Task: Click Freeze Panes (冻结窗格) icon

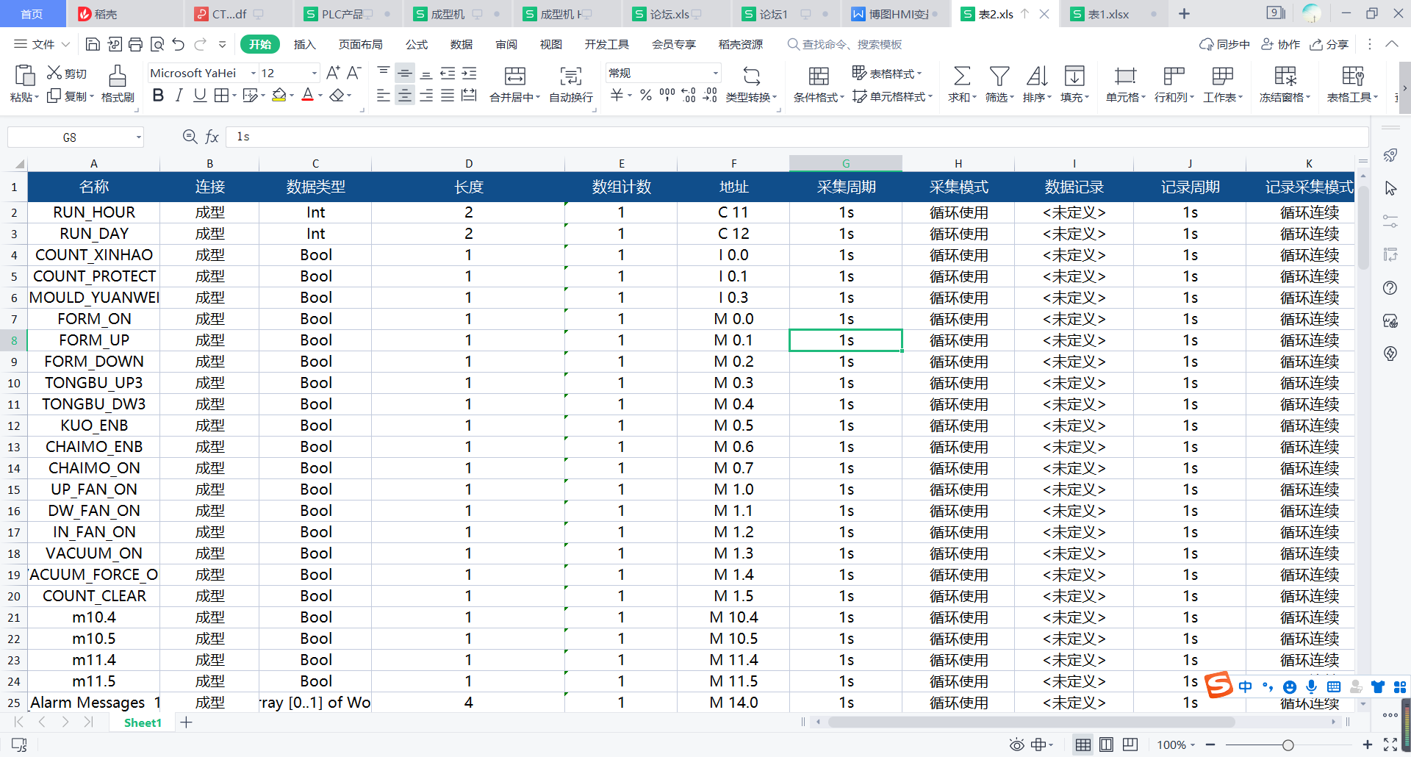Action: click(x=1285, y=76)
